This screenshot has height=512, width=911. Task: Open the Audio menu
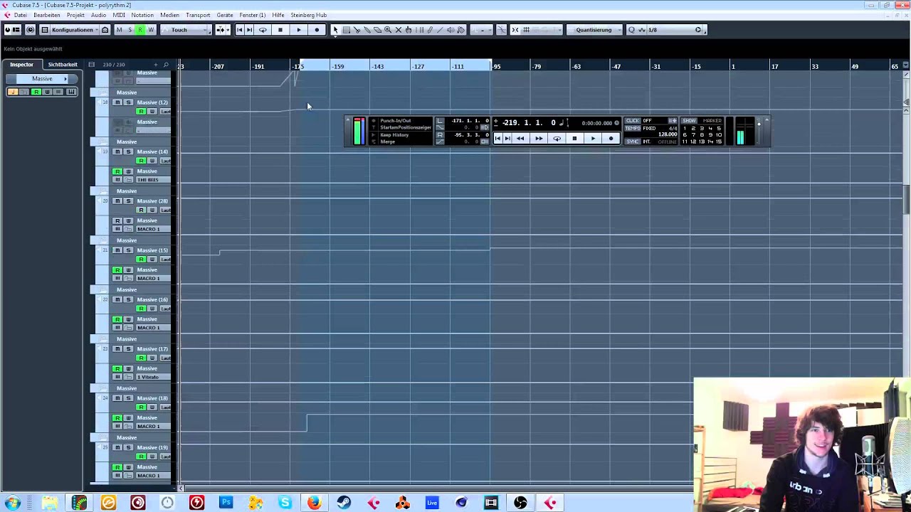pos(98,15)
